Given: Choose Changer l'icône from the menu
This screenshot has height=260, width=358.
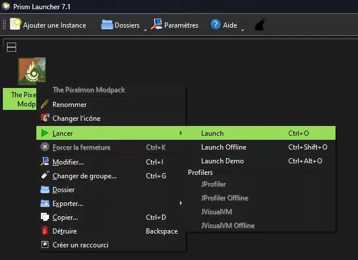Looking at the screenshot, I should pyautogui.click(x=111, y=118).
